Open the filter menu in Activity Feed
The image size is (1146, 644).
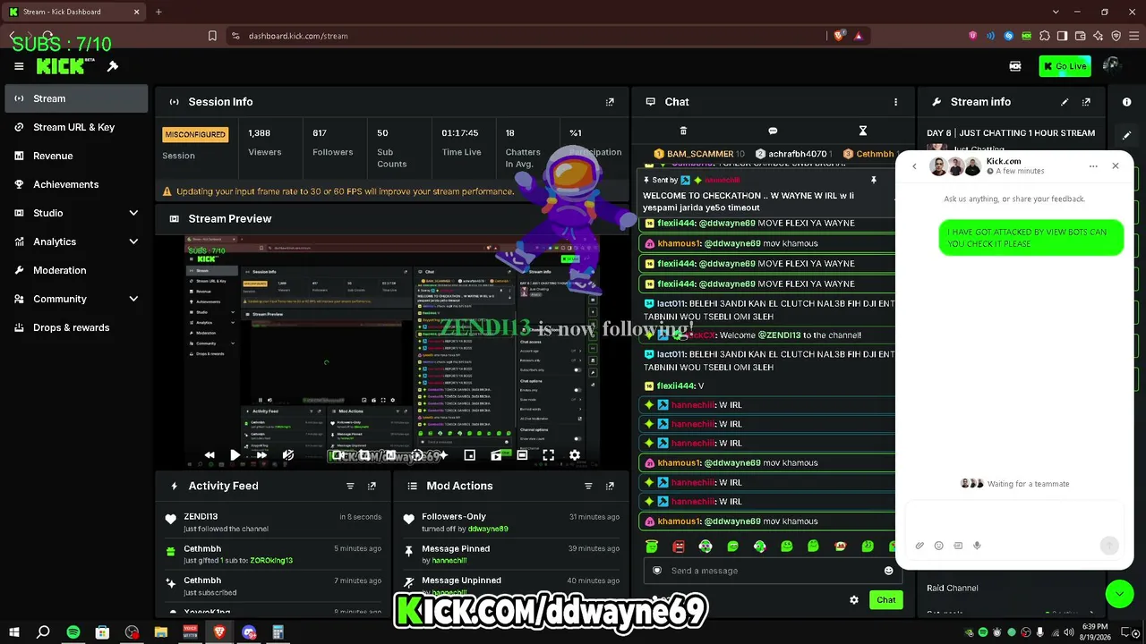tap(350, 486)
